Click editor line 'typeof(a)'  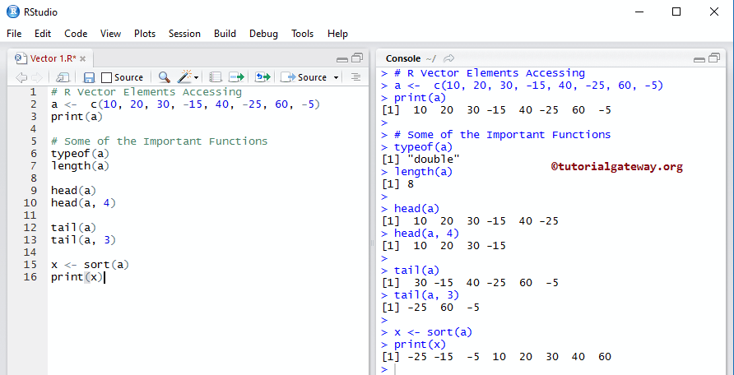click(x=80, y=153)
